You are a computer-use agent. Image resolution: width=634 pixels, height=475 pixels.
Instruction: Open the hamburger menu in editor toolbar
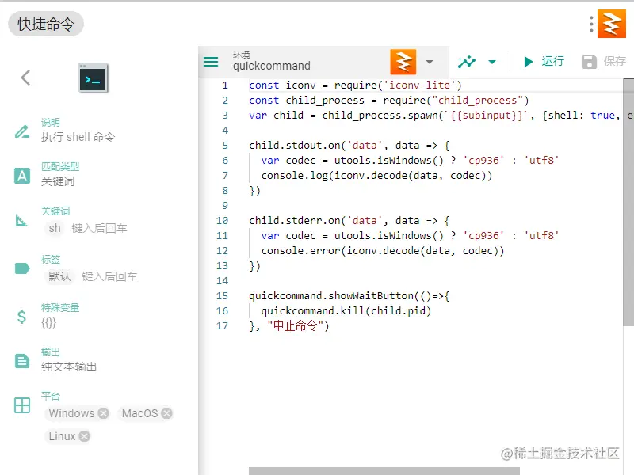click(211, 62)
